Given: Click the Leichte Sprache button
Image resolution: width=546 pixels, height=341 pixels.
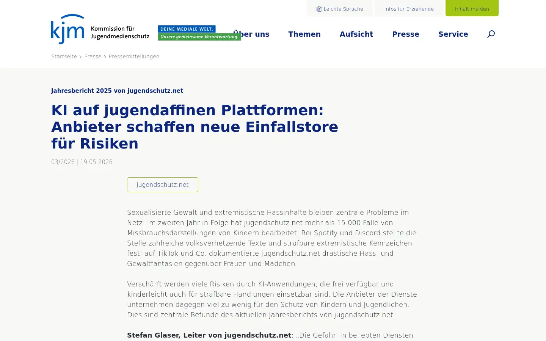Looking at the screenshot, I should tap(340, 8).
